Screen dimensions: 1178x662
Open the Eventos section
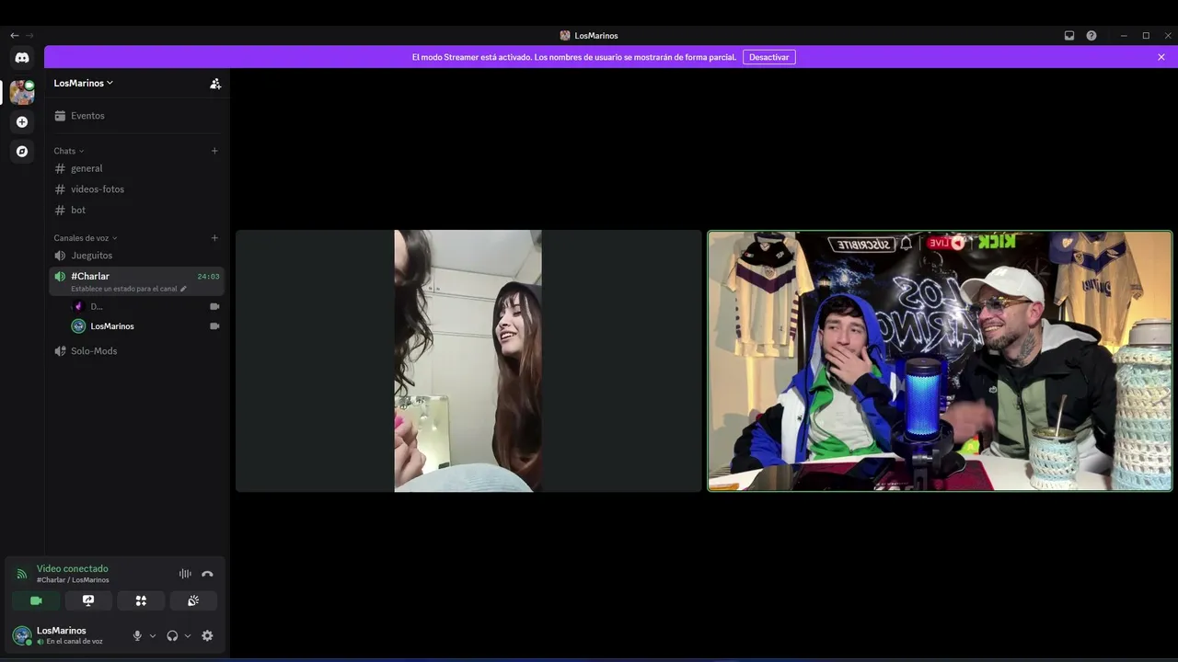137,116
